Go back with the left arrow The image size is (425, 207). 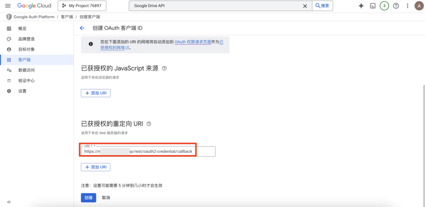[82, 28]
